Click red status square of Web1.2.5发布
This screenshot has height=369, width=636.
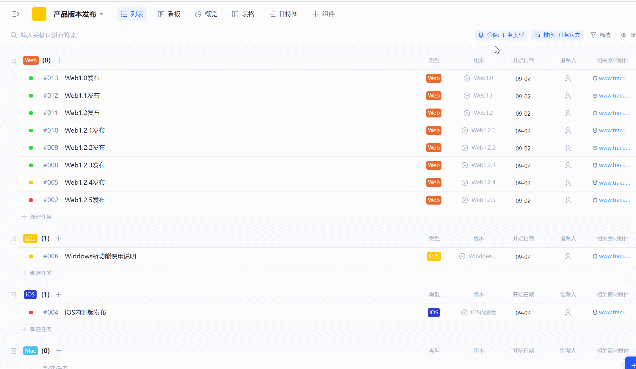[x=31, y=200]
